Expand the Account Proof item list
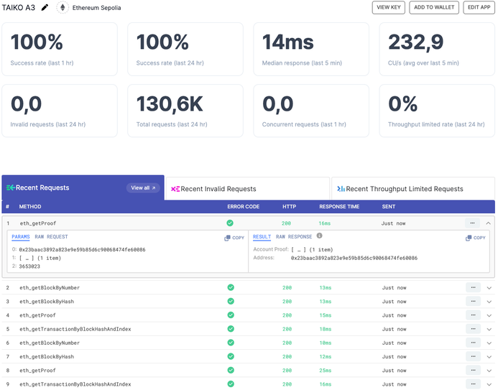Viewport: 503px width, 390px height. point(299,249)
